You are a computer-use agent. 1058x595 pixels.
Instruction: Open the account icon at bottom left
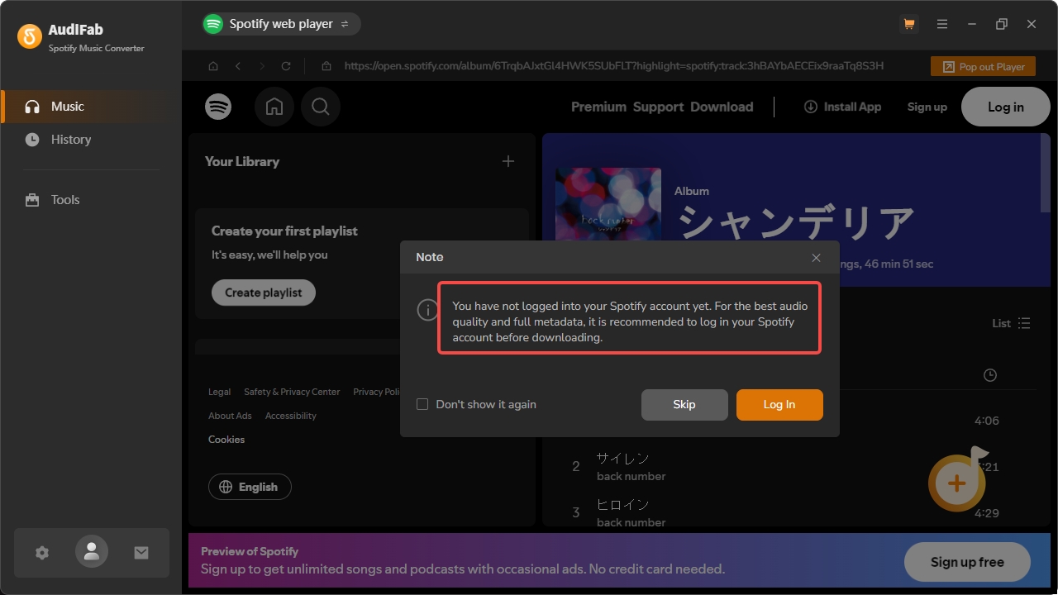pos(91,552)
